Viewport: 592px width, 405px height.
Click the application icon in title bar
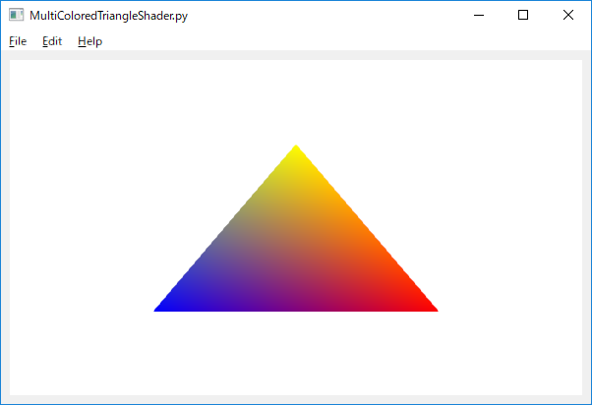[17, 15]
